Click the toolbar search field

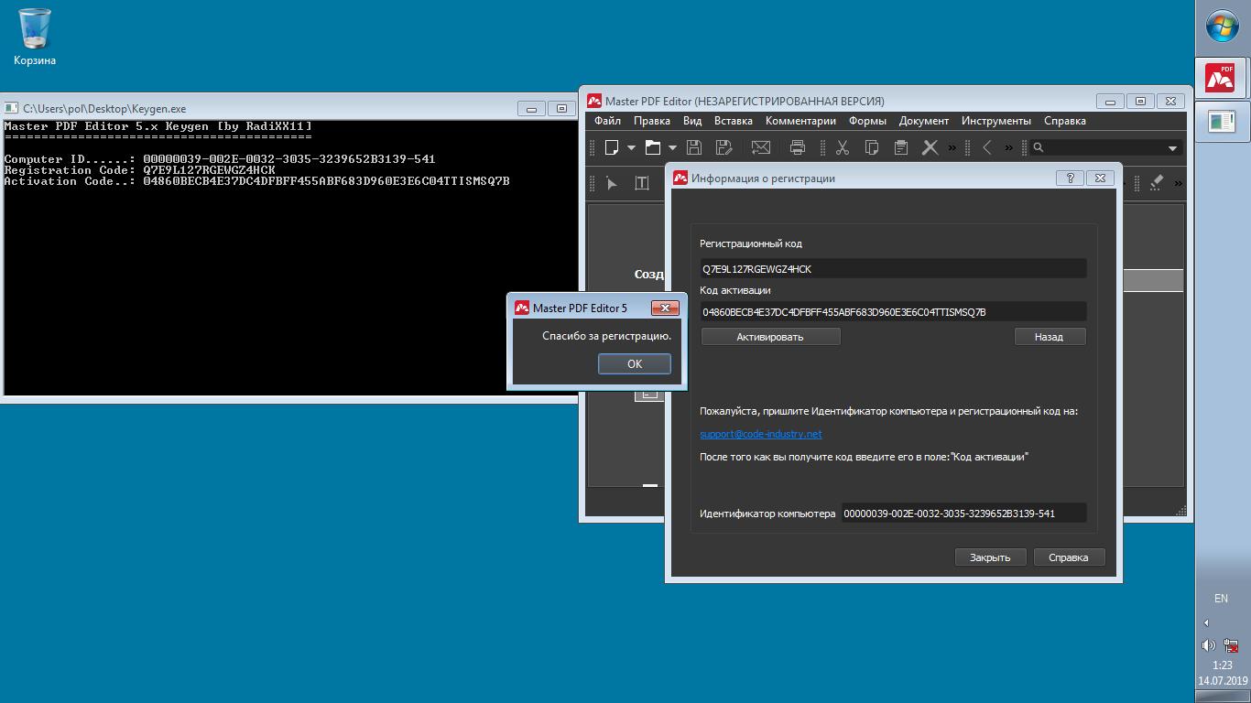[x=1105, y=147]
